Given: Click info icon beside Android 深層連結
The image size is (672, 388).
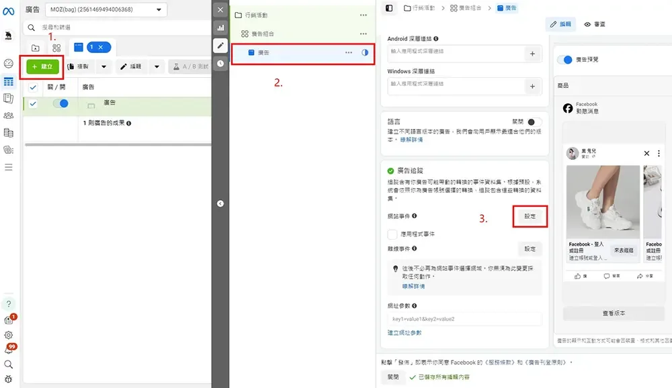Looking at the screenshot, I should [x=436, y=38].
